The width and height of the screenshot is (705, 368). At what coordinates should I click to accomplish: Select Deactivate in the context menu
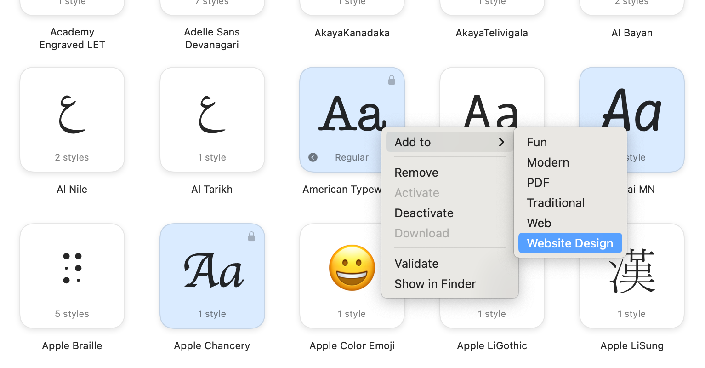tap(424, 213)
